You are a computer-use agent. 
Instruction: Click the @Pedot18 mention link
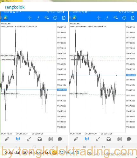(x=69, y=152)
